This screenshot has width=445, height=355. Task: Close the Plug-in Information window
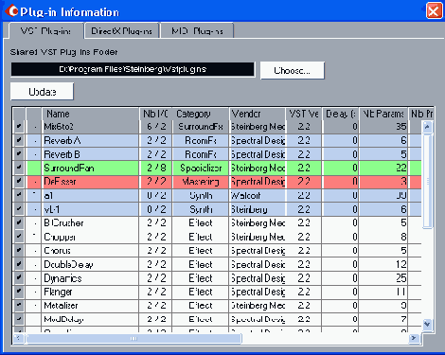pyautogui.click(x=434, y=11)
